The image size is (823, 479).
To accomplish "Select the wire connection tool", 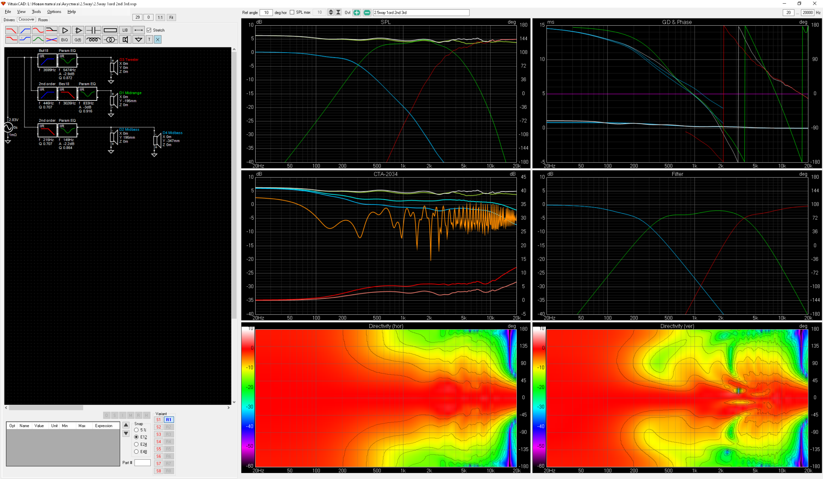I will [138, 30].
